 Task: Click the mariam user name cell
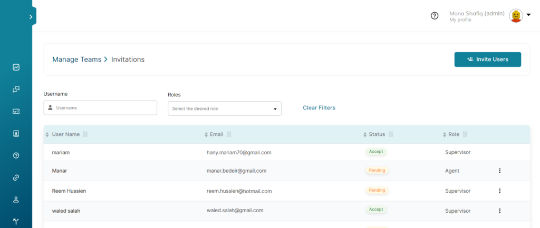61,152
